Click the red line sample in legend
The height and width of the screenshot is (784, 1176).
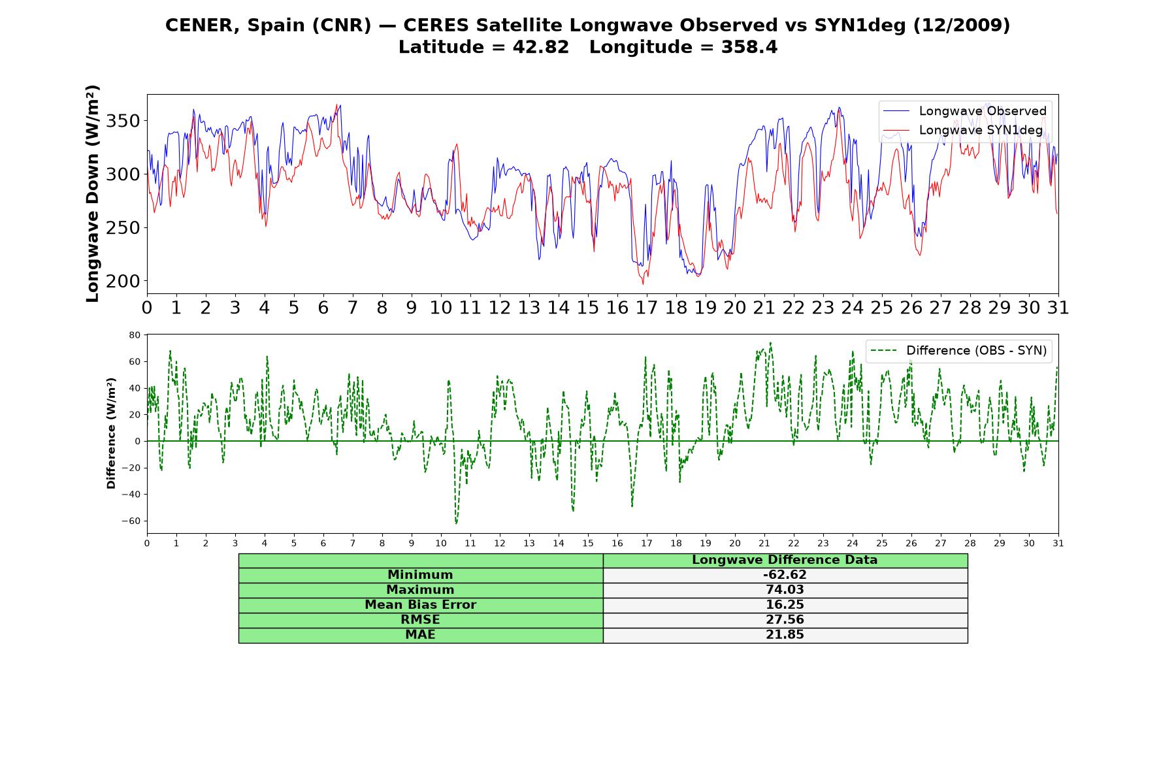coord(896,131)
